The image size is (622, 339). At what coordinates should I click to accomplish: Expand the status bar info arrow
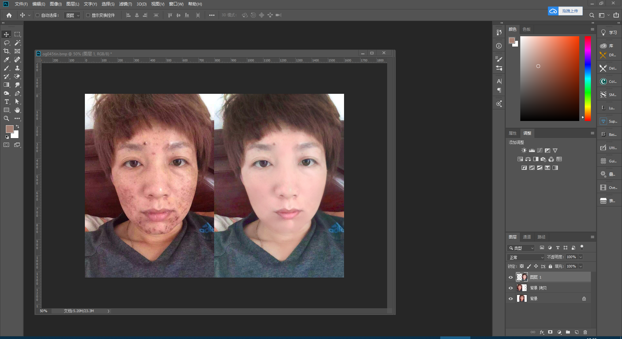[x=109, y=311]
